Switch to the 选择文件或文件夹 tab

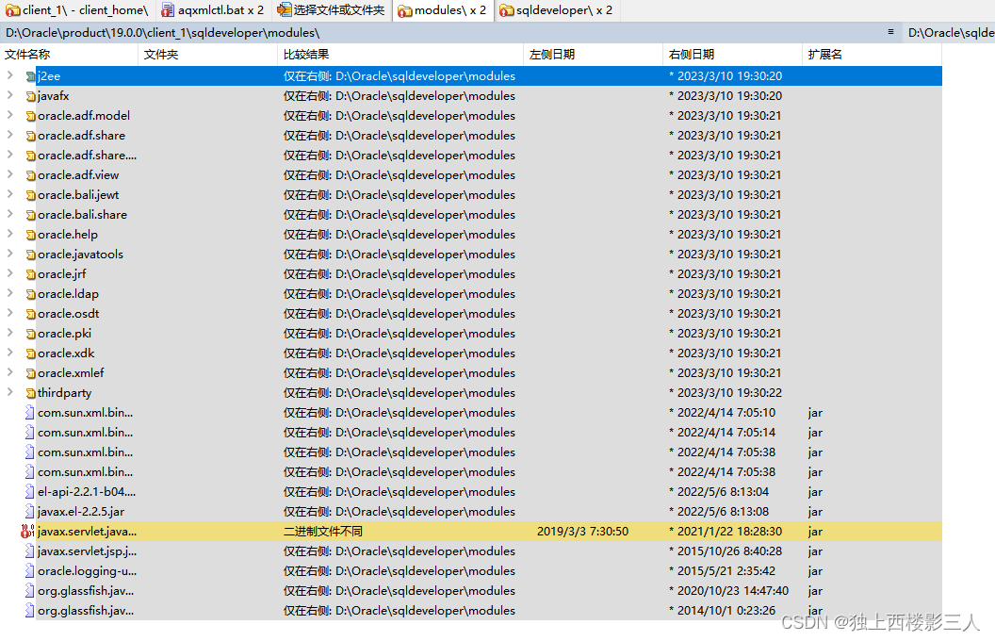[332, 10]
